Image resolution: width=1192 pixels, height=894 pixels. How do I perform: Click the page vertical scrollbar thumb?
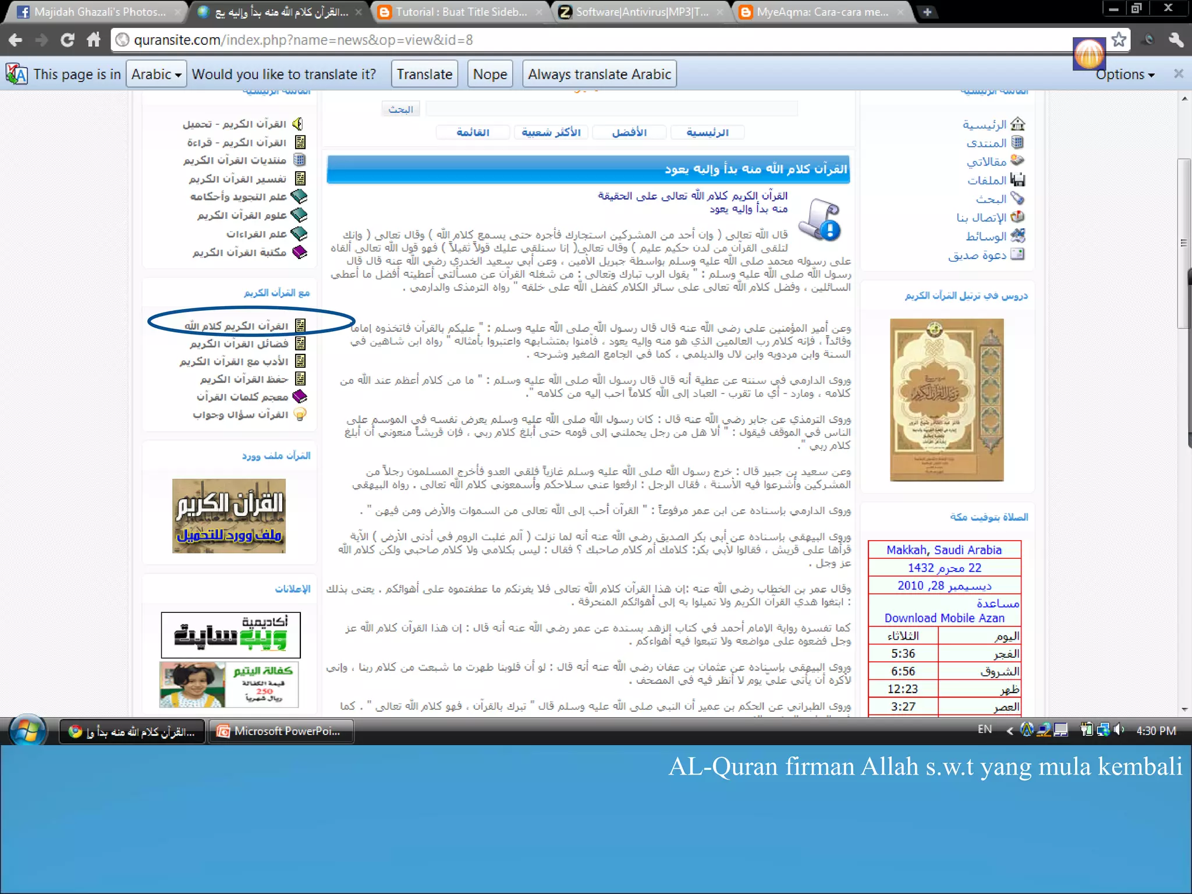pos(1184,243)
